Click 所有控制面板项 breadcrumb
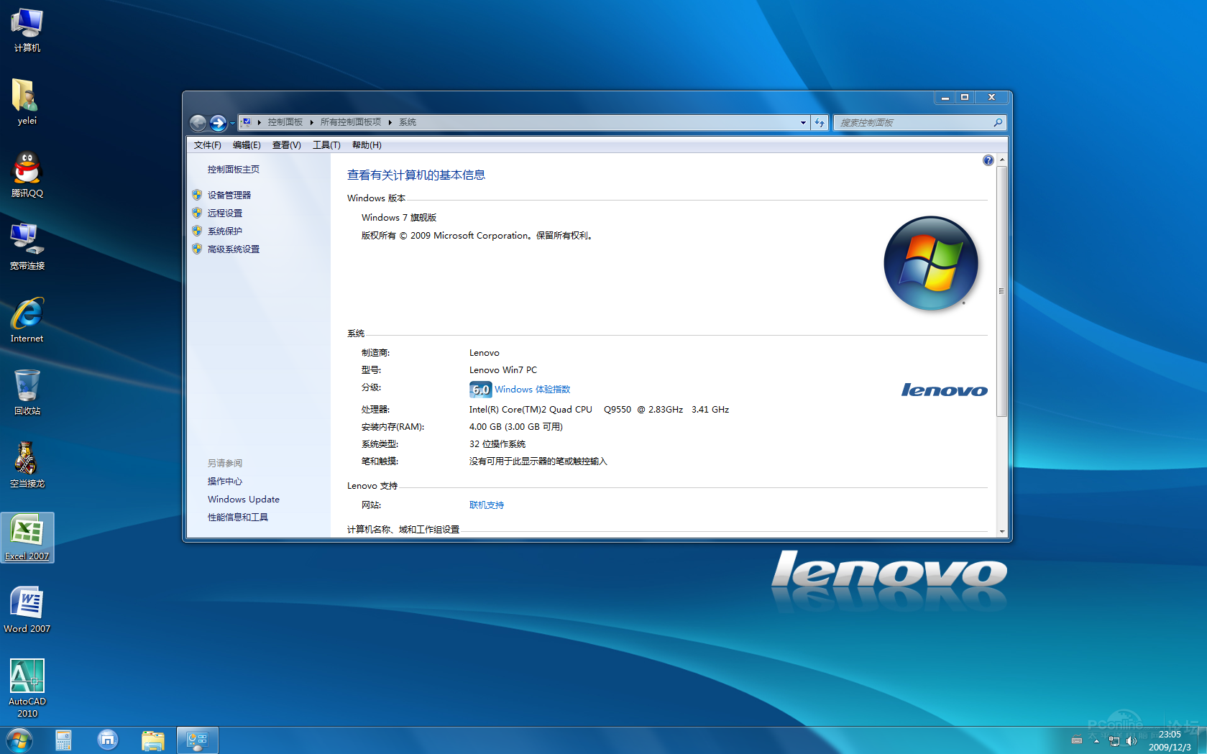The image size is (1207, 754). coord(351,123)
